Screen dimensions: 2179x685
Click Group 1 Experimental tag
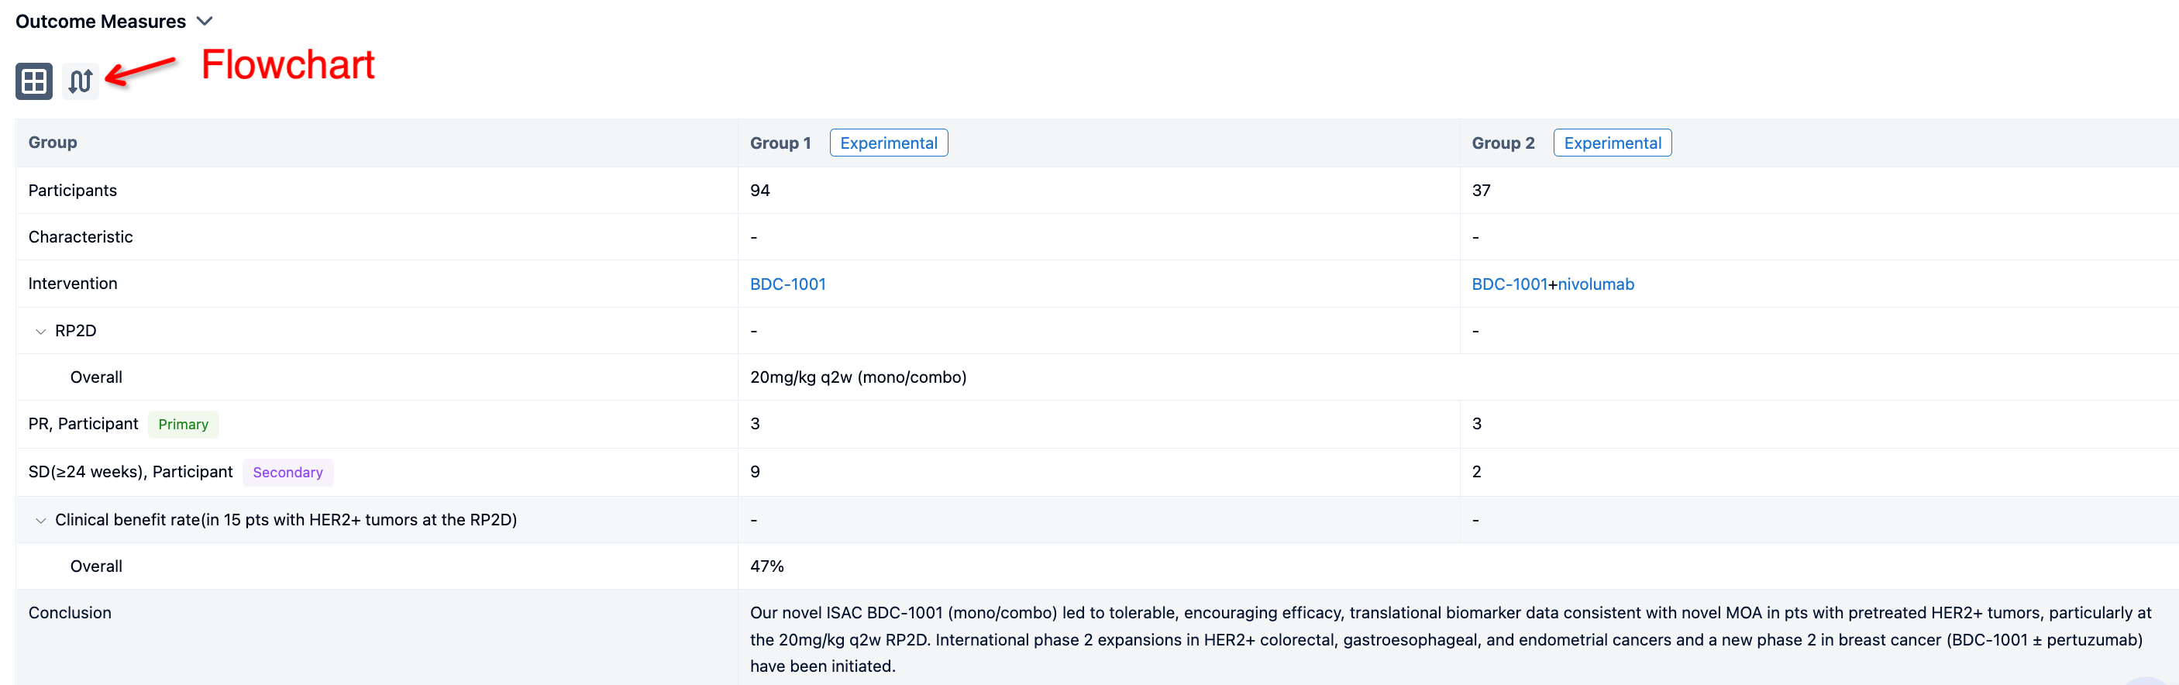point(888,143)
